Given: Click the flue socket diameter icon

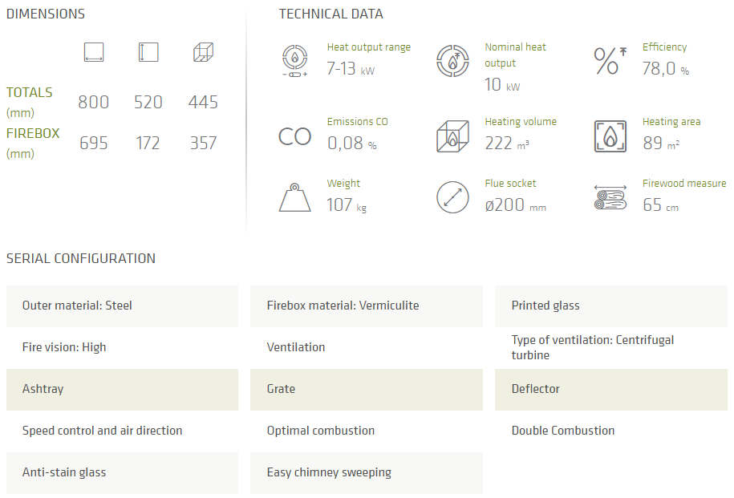Looking at the screenshot, I should (x=452, y=197).
